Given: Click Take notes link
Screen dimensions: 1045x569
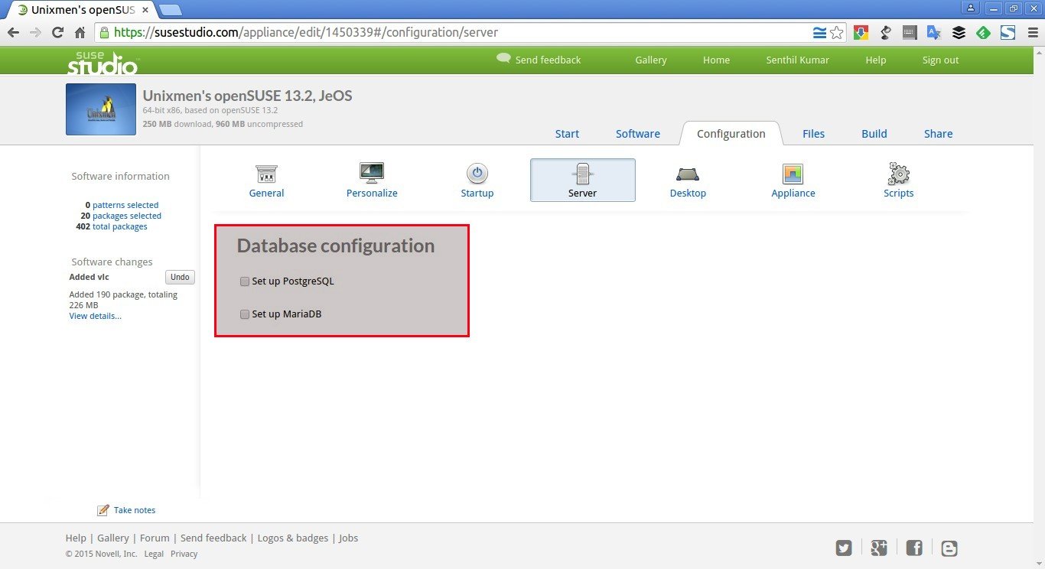Looking at the screenshot, I should pos(135,510).
